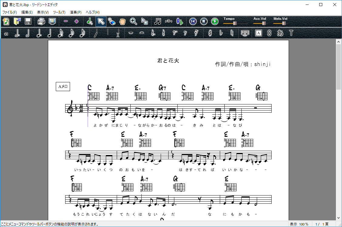Open the ツール(T) menu
Image resolution: width=342 pixels, height=227 pixels.
click(59, 12)
